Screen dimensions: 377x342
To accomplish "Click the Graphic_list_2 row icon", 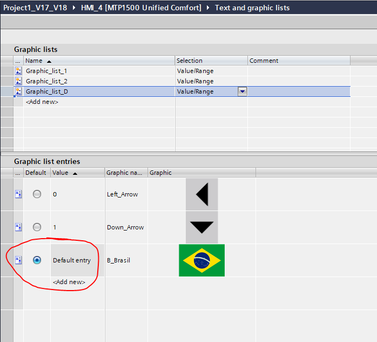I will pyautogui.click(x=18, y=81).
